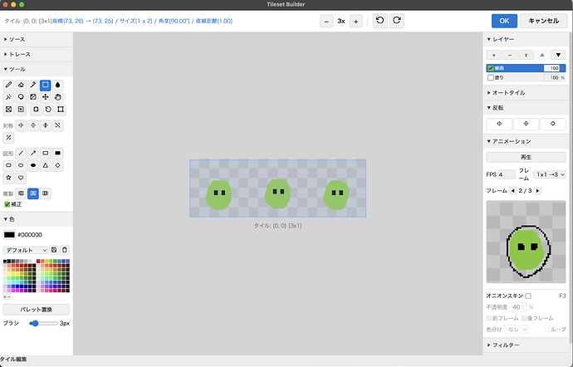Save the current palette
The width and height of the screenshot is (573, 367).
pyautogui.click(x=54, y=250)
